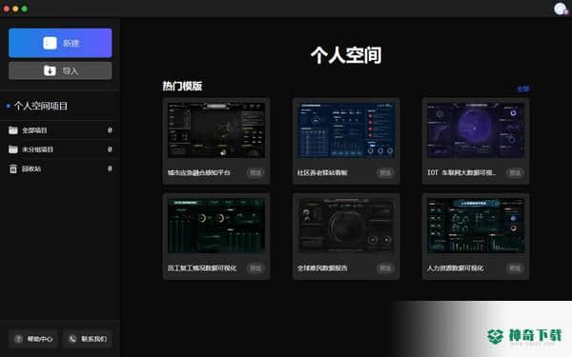Click preview button on 城市应急融合感知平台 card
Screen dimensions: 572x357
click(x=255, y=172)
